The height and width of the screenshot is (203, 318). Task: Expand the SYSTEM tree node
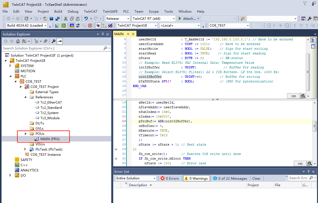pos(10,66)
